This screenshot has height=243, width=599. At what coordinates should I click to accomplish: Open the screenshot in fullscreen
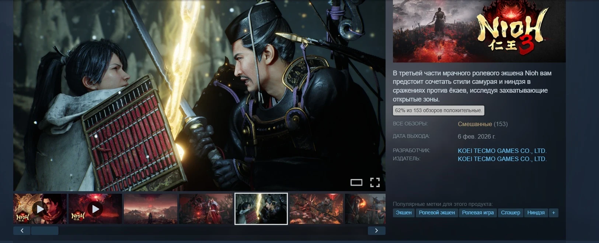point(375,182)
